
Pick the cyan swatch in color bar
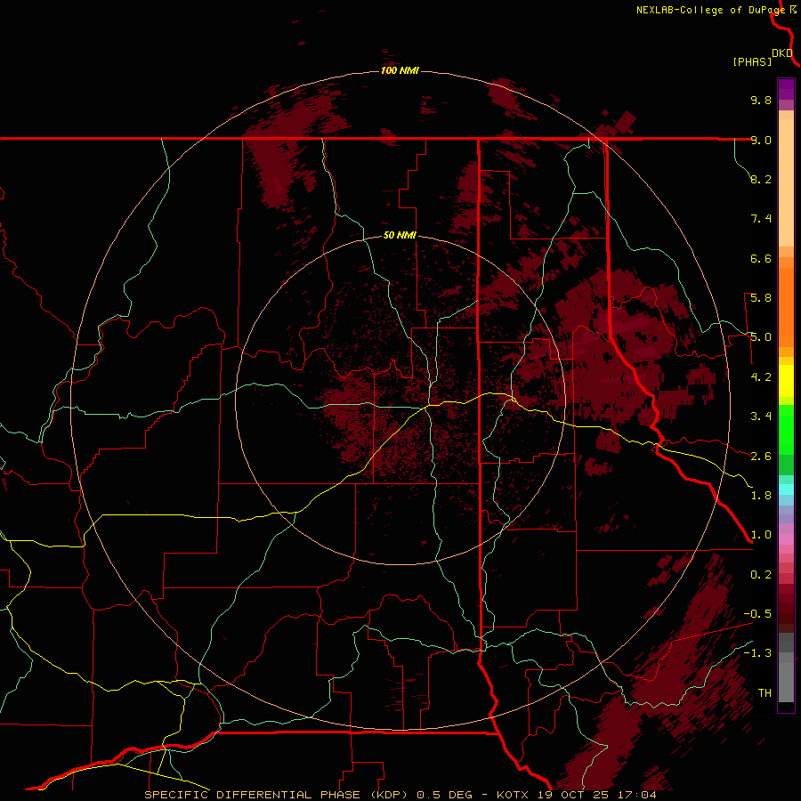tap(786, 489)
